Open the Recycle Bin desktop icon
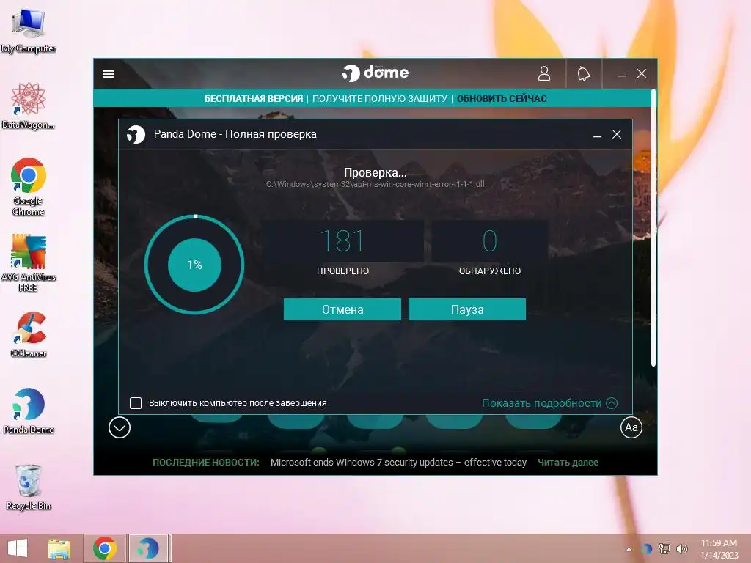751x563 pixels. pyautogui.click(x=29, y=487)
